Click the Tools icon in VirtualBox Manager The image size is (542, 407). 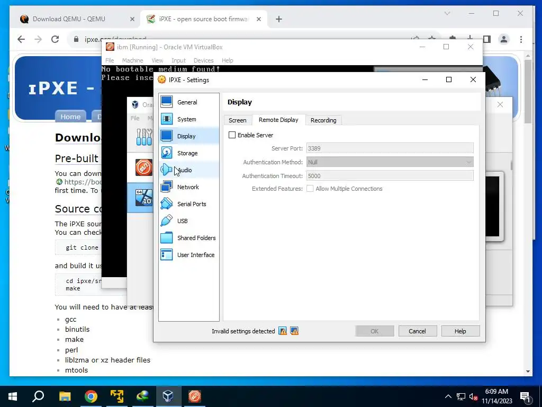pyautogui.click(x=144, y=137)
